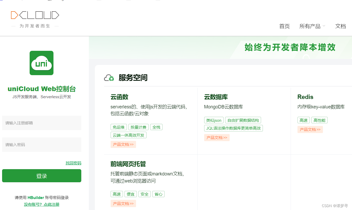
Task: Focus the 请输入密码 password field
Action: (42, 145)
